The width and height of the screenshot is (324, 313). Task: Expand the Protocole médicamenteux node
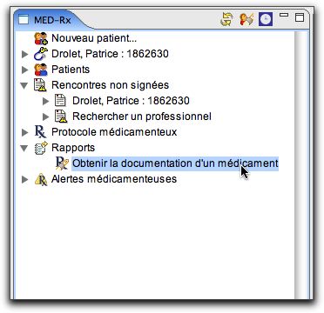(25, 132)
